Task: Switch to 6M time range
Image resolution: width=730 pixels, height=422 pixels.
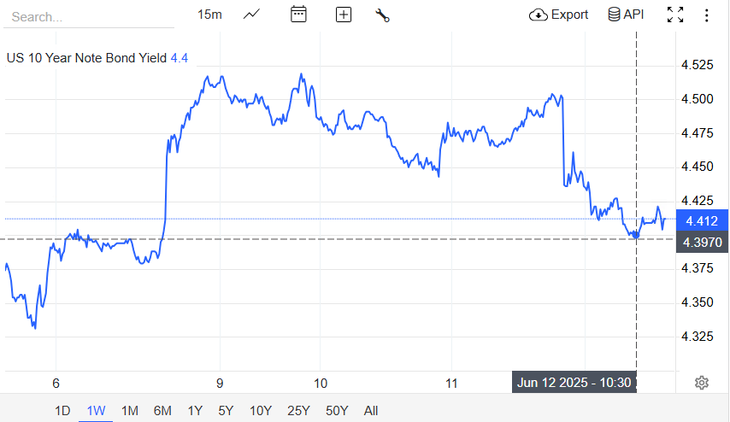Action: tap(162, 411)
